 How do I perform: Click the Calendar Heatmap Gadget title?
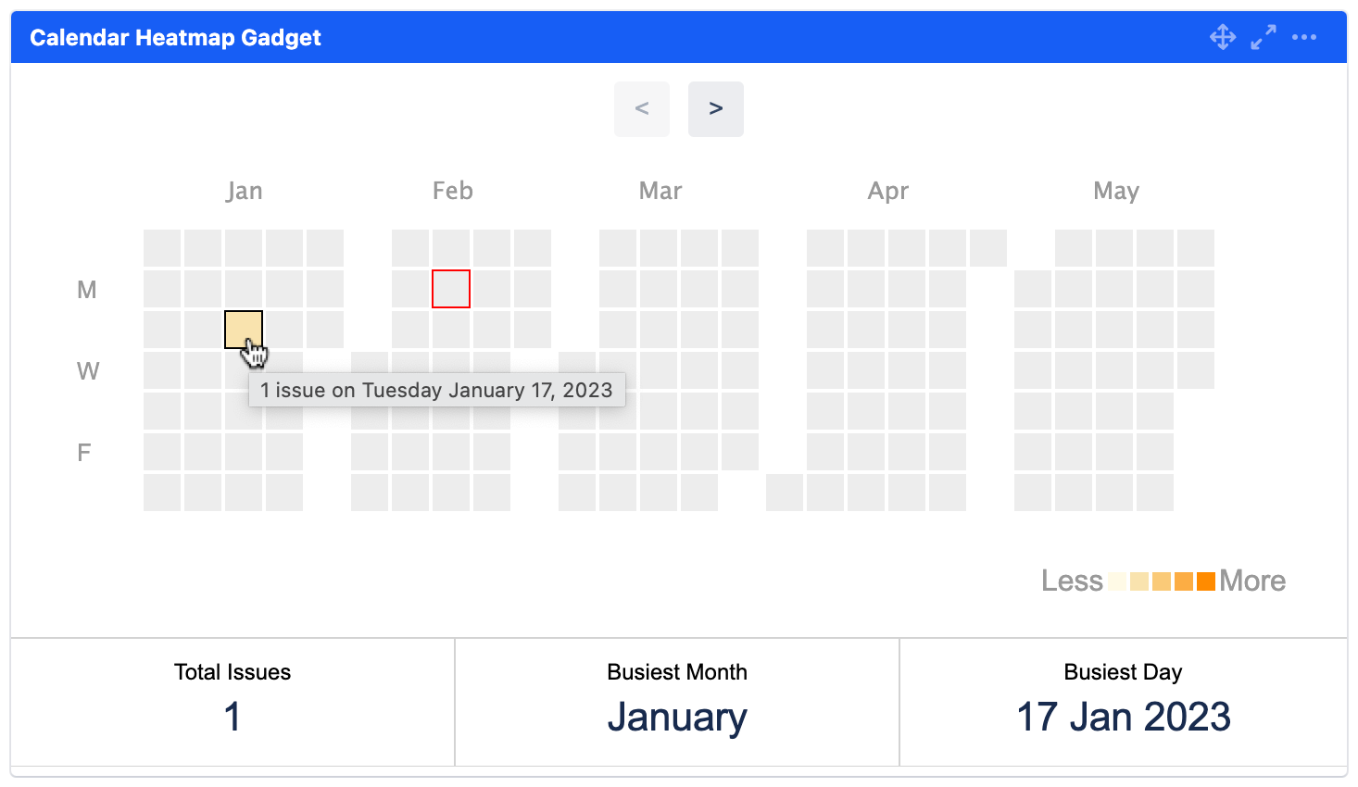[x=176, y=38]
